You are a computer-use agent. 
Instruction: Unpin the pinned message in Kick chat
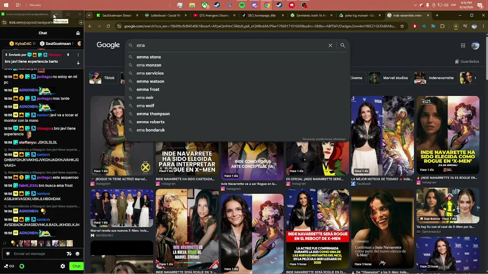[x=68, y=55]
